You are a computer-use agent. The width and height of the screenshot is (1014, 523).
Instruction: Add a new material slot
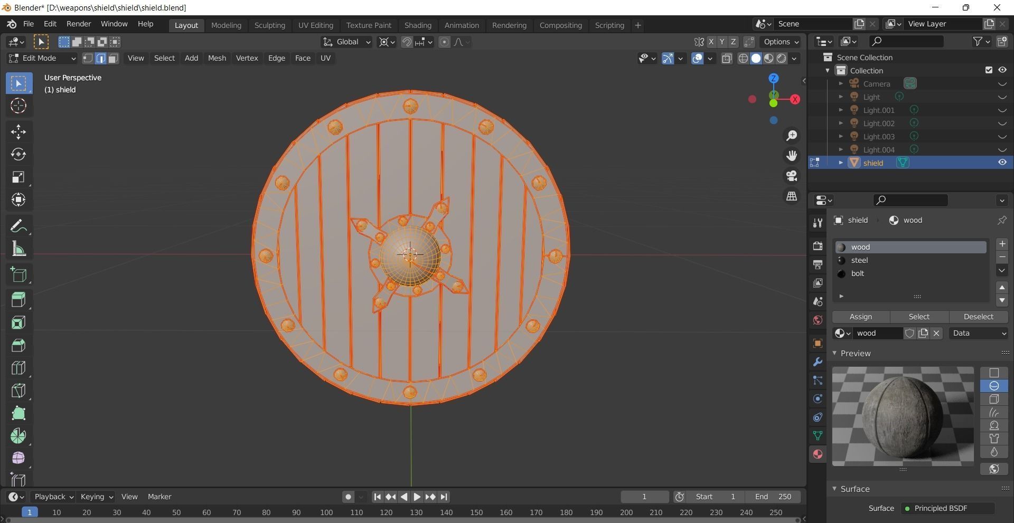click(x=1002, y=244)
